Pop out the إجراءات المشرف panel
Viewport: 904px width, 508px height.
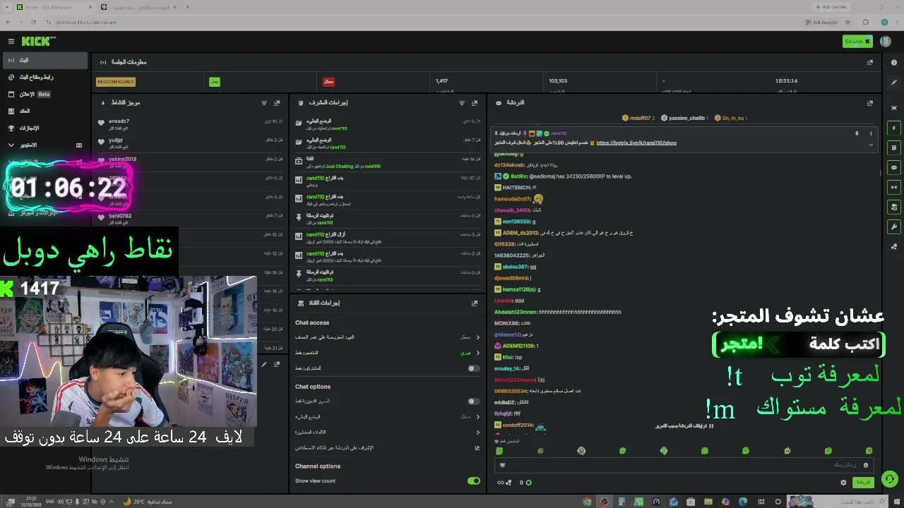click(x=475, y=103)
